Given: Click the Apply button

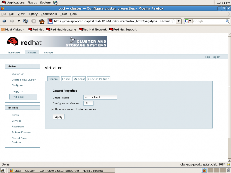Looking at the screenshot, I should (x=59, y=117).
